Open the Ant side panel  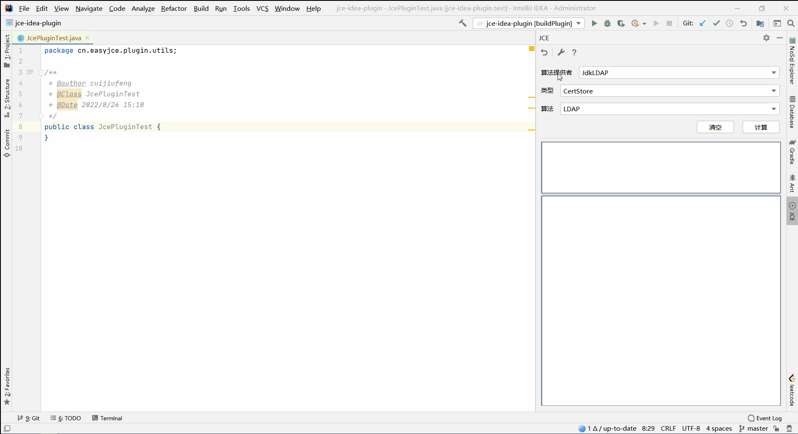[792, 183]
